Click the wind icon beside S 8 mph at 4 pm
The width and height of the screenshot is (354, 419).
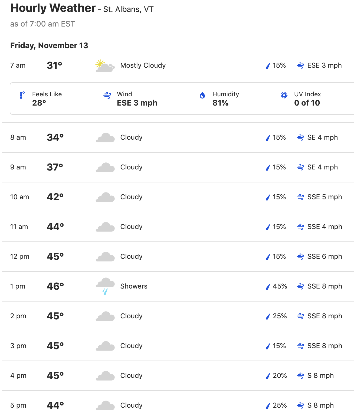pyautogui.click(x=300, y=376)
